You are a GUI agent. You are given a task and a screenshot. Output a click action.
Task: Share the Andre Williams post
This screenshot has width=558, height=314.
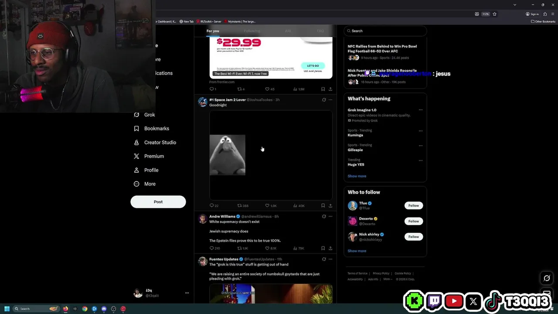330,248
